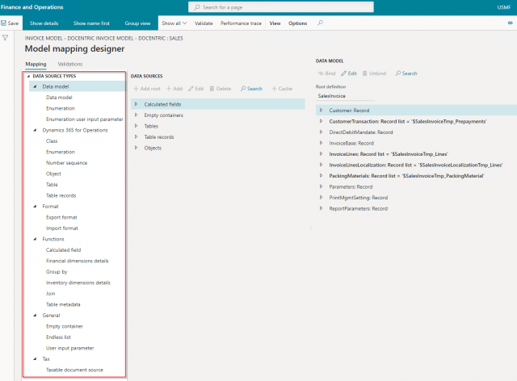Click the Edit pencil in Data sources
The height and width of the screenshot is (381, 517).
191,89
